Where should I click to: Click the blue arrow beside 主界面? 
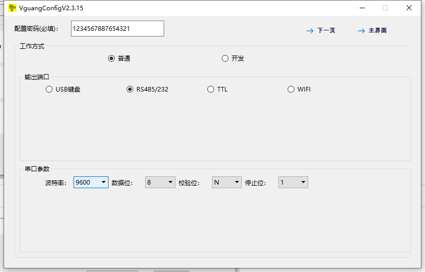(x=361, y=31)
